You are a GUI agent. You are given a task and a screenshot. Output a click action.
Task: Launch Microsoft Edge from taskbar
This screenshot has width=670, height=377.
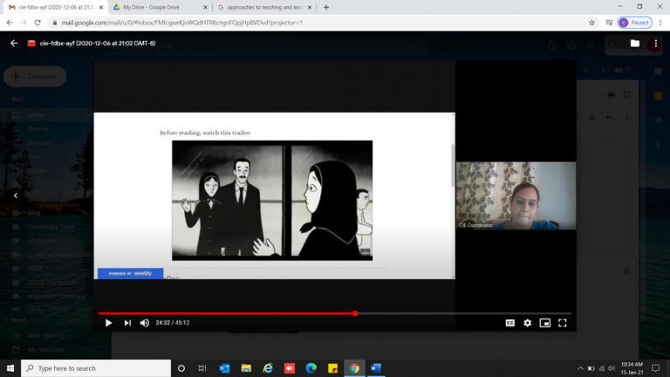coord(311,368)
